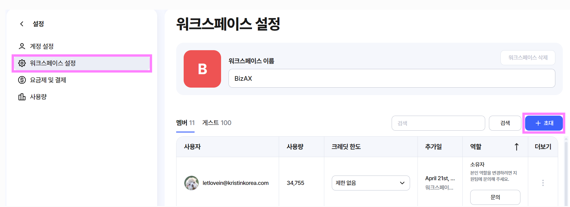Click the person icon for account settings
This screenshot has width=570, height=207.
[x=22, y=46]
